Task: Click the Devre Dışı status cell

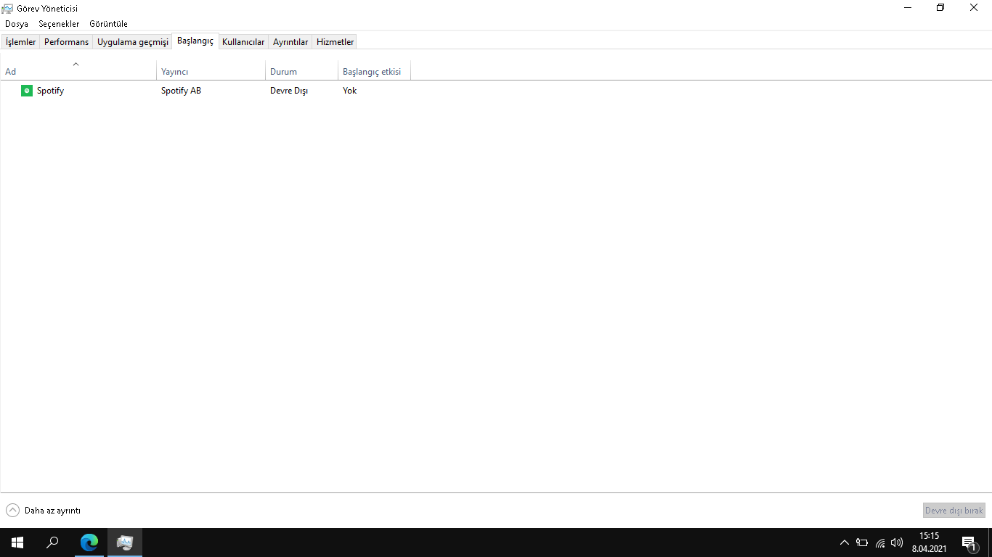Action: tap(289, 91)
